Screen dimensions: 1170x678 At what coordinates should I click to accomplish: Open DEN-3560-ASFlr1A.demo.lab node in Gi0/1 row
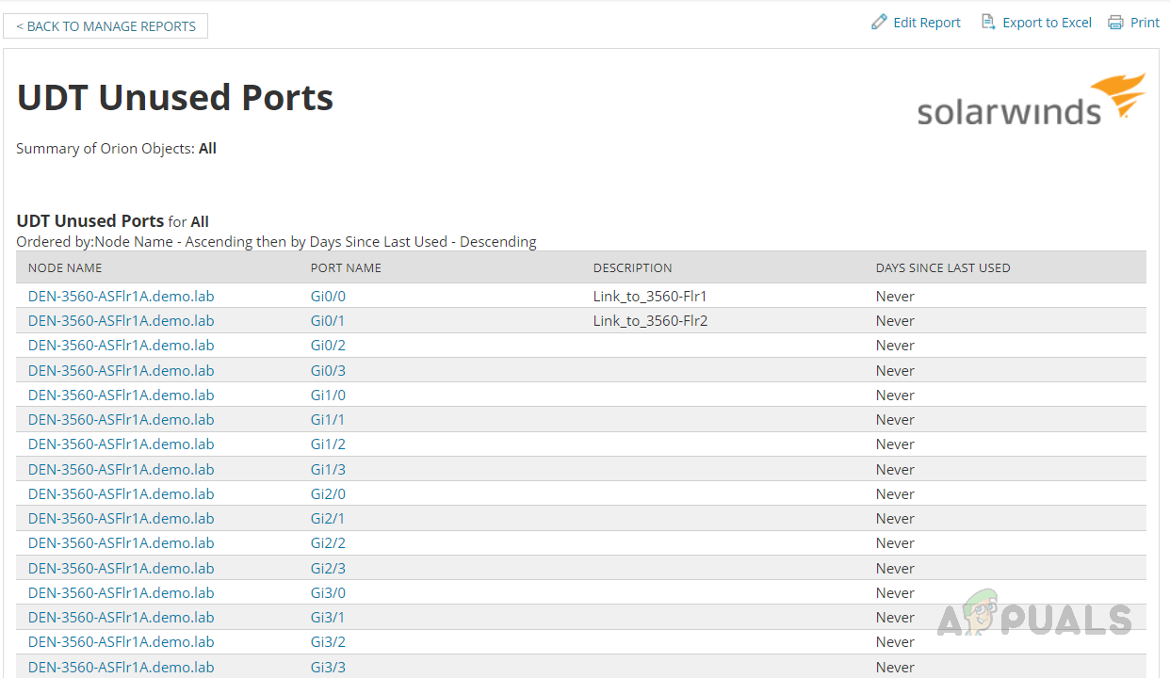click(x=122, y=320)
